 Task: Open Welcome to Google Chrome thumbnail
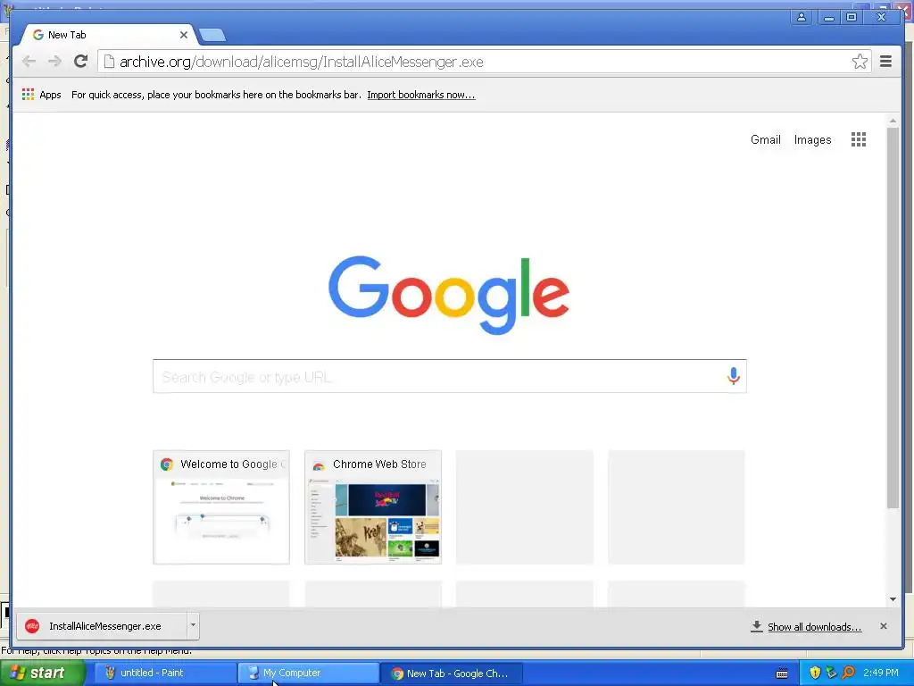(221, 507)
